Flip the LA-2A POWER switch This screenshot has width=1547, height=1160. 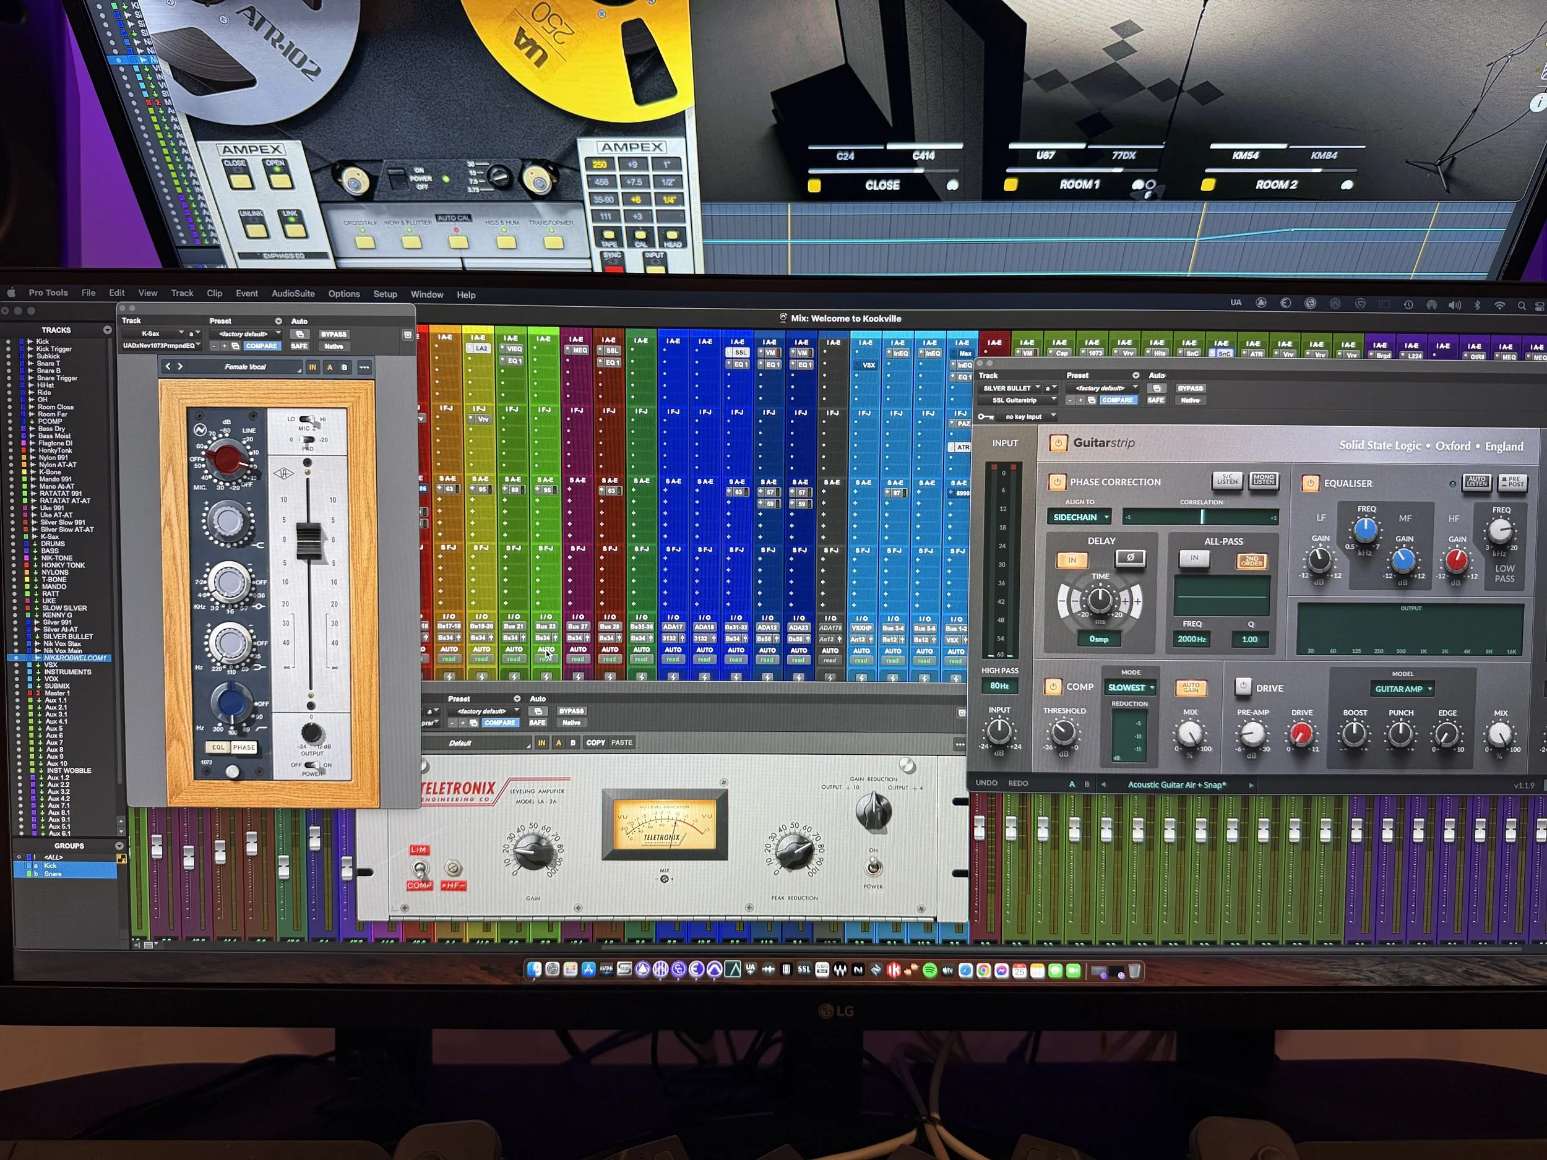[873, 867]
